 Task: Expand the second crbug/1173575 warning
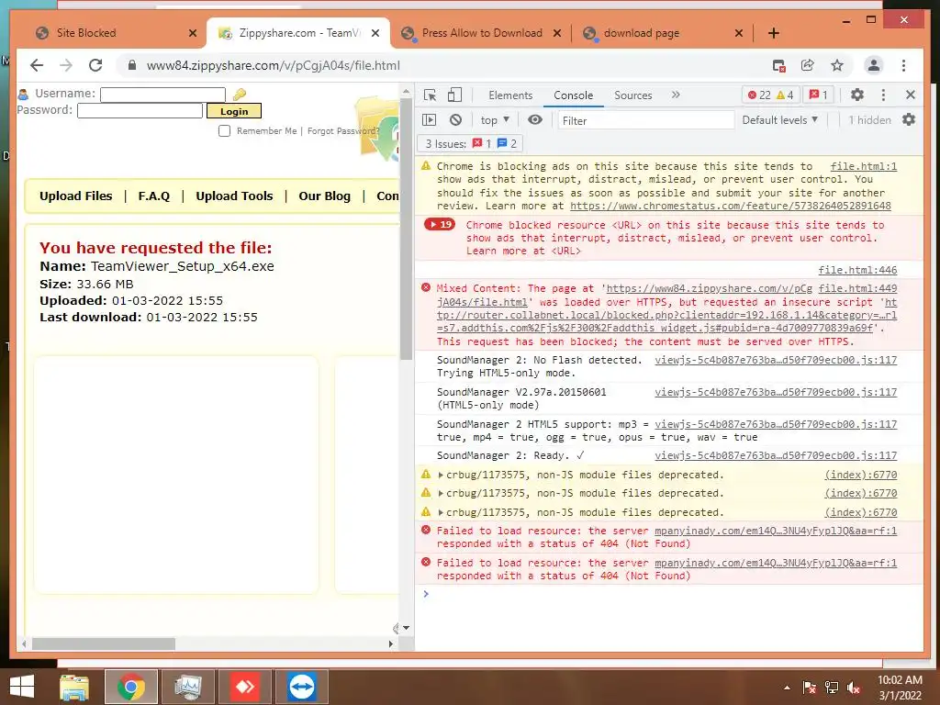click(x=441, y=493)
